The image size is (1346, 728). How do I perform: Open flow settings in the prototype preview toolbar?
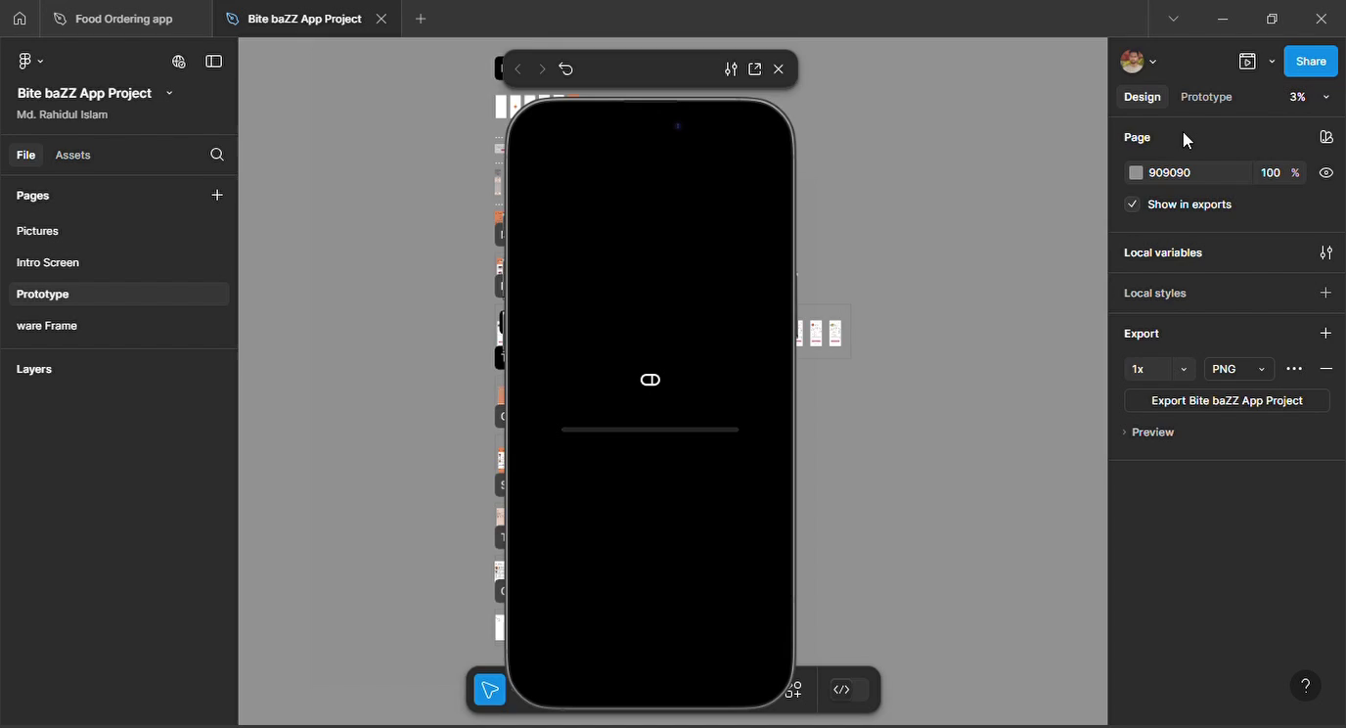pos(731,68)
